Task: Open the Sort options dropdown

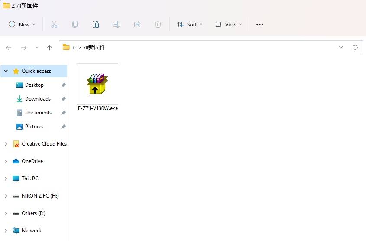Action: 190,25
